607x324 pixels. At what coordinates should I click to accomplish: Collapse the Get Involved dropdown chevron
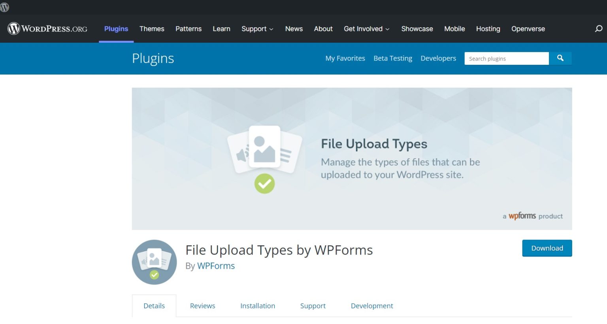click(387, 29)
